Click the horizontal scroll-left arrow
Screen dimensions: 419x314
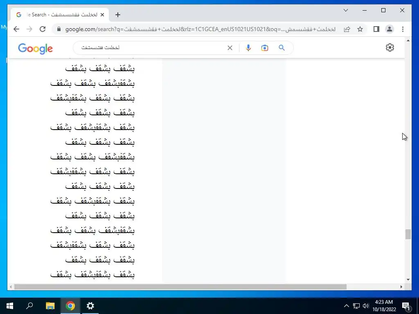point(11,287)
